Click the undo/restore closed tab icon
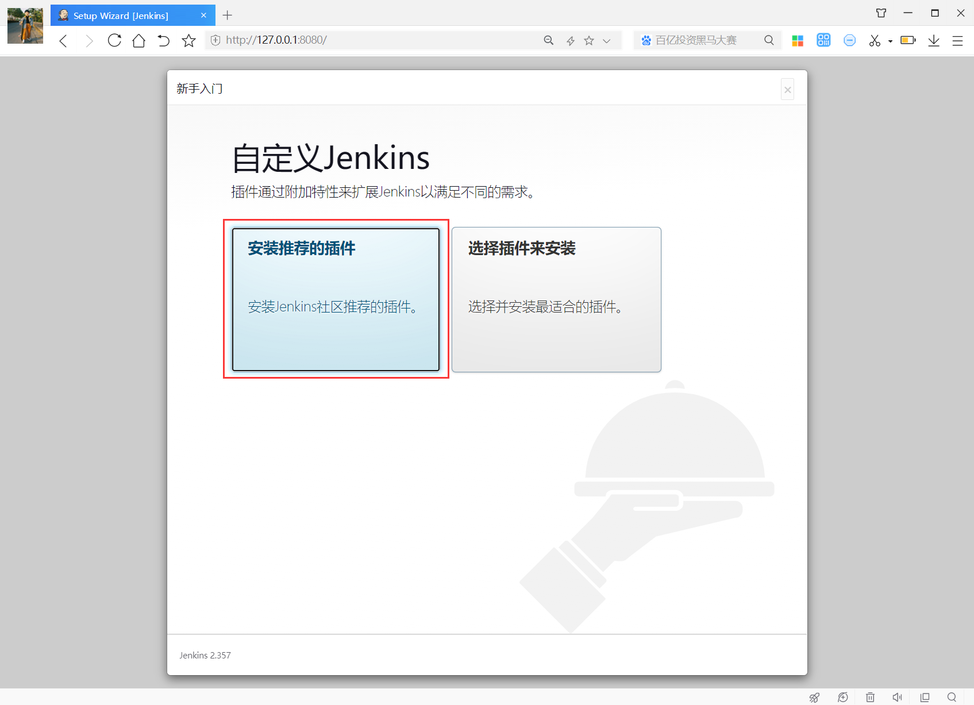Image resolution: width=974 pixels, height=705 pixels. click(x=164, y=40)
